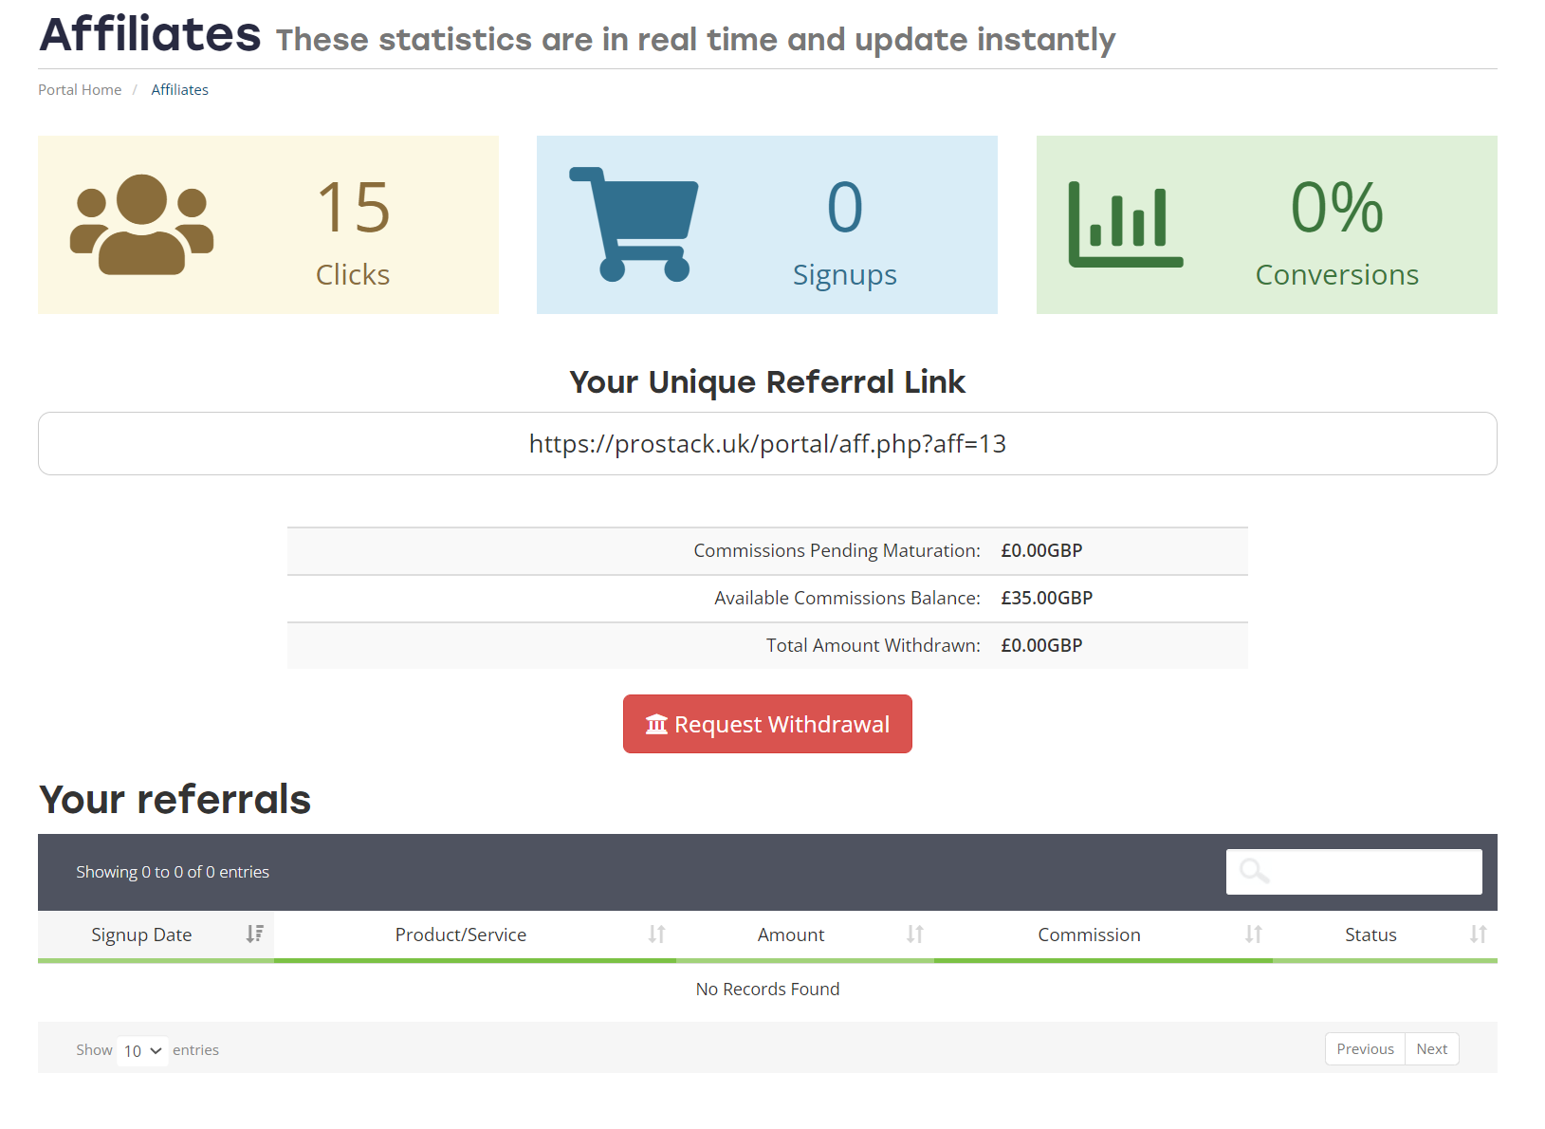Click the bar chart Conversions icon
The image size is (1545, 1129).
(x=1125, y=225)
